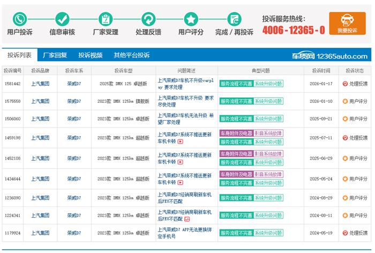Click the video icon in complaint 1434644
Viewport: 375px width, 253px height.
point(180,182)
